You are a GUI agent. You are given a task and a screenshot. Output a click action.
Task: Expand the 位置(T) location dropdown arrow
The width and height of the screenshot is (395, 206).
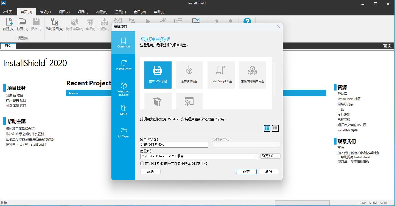coord(256,156)
